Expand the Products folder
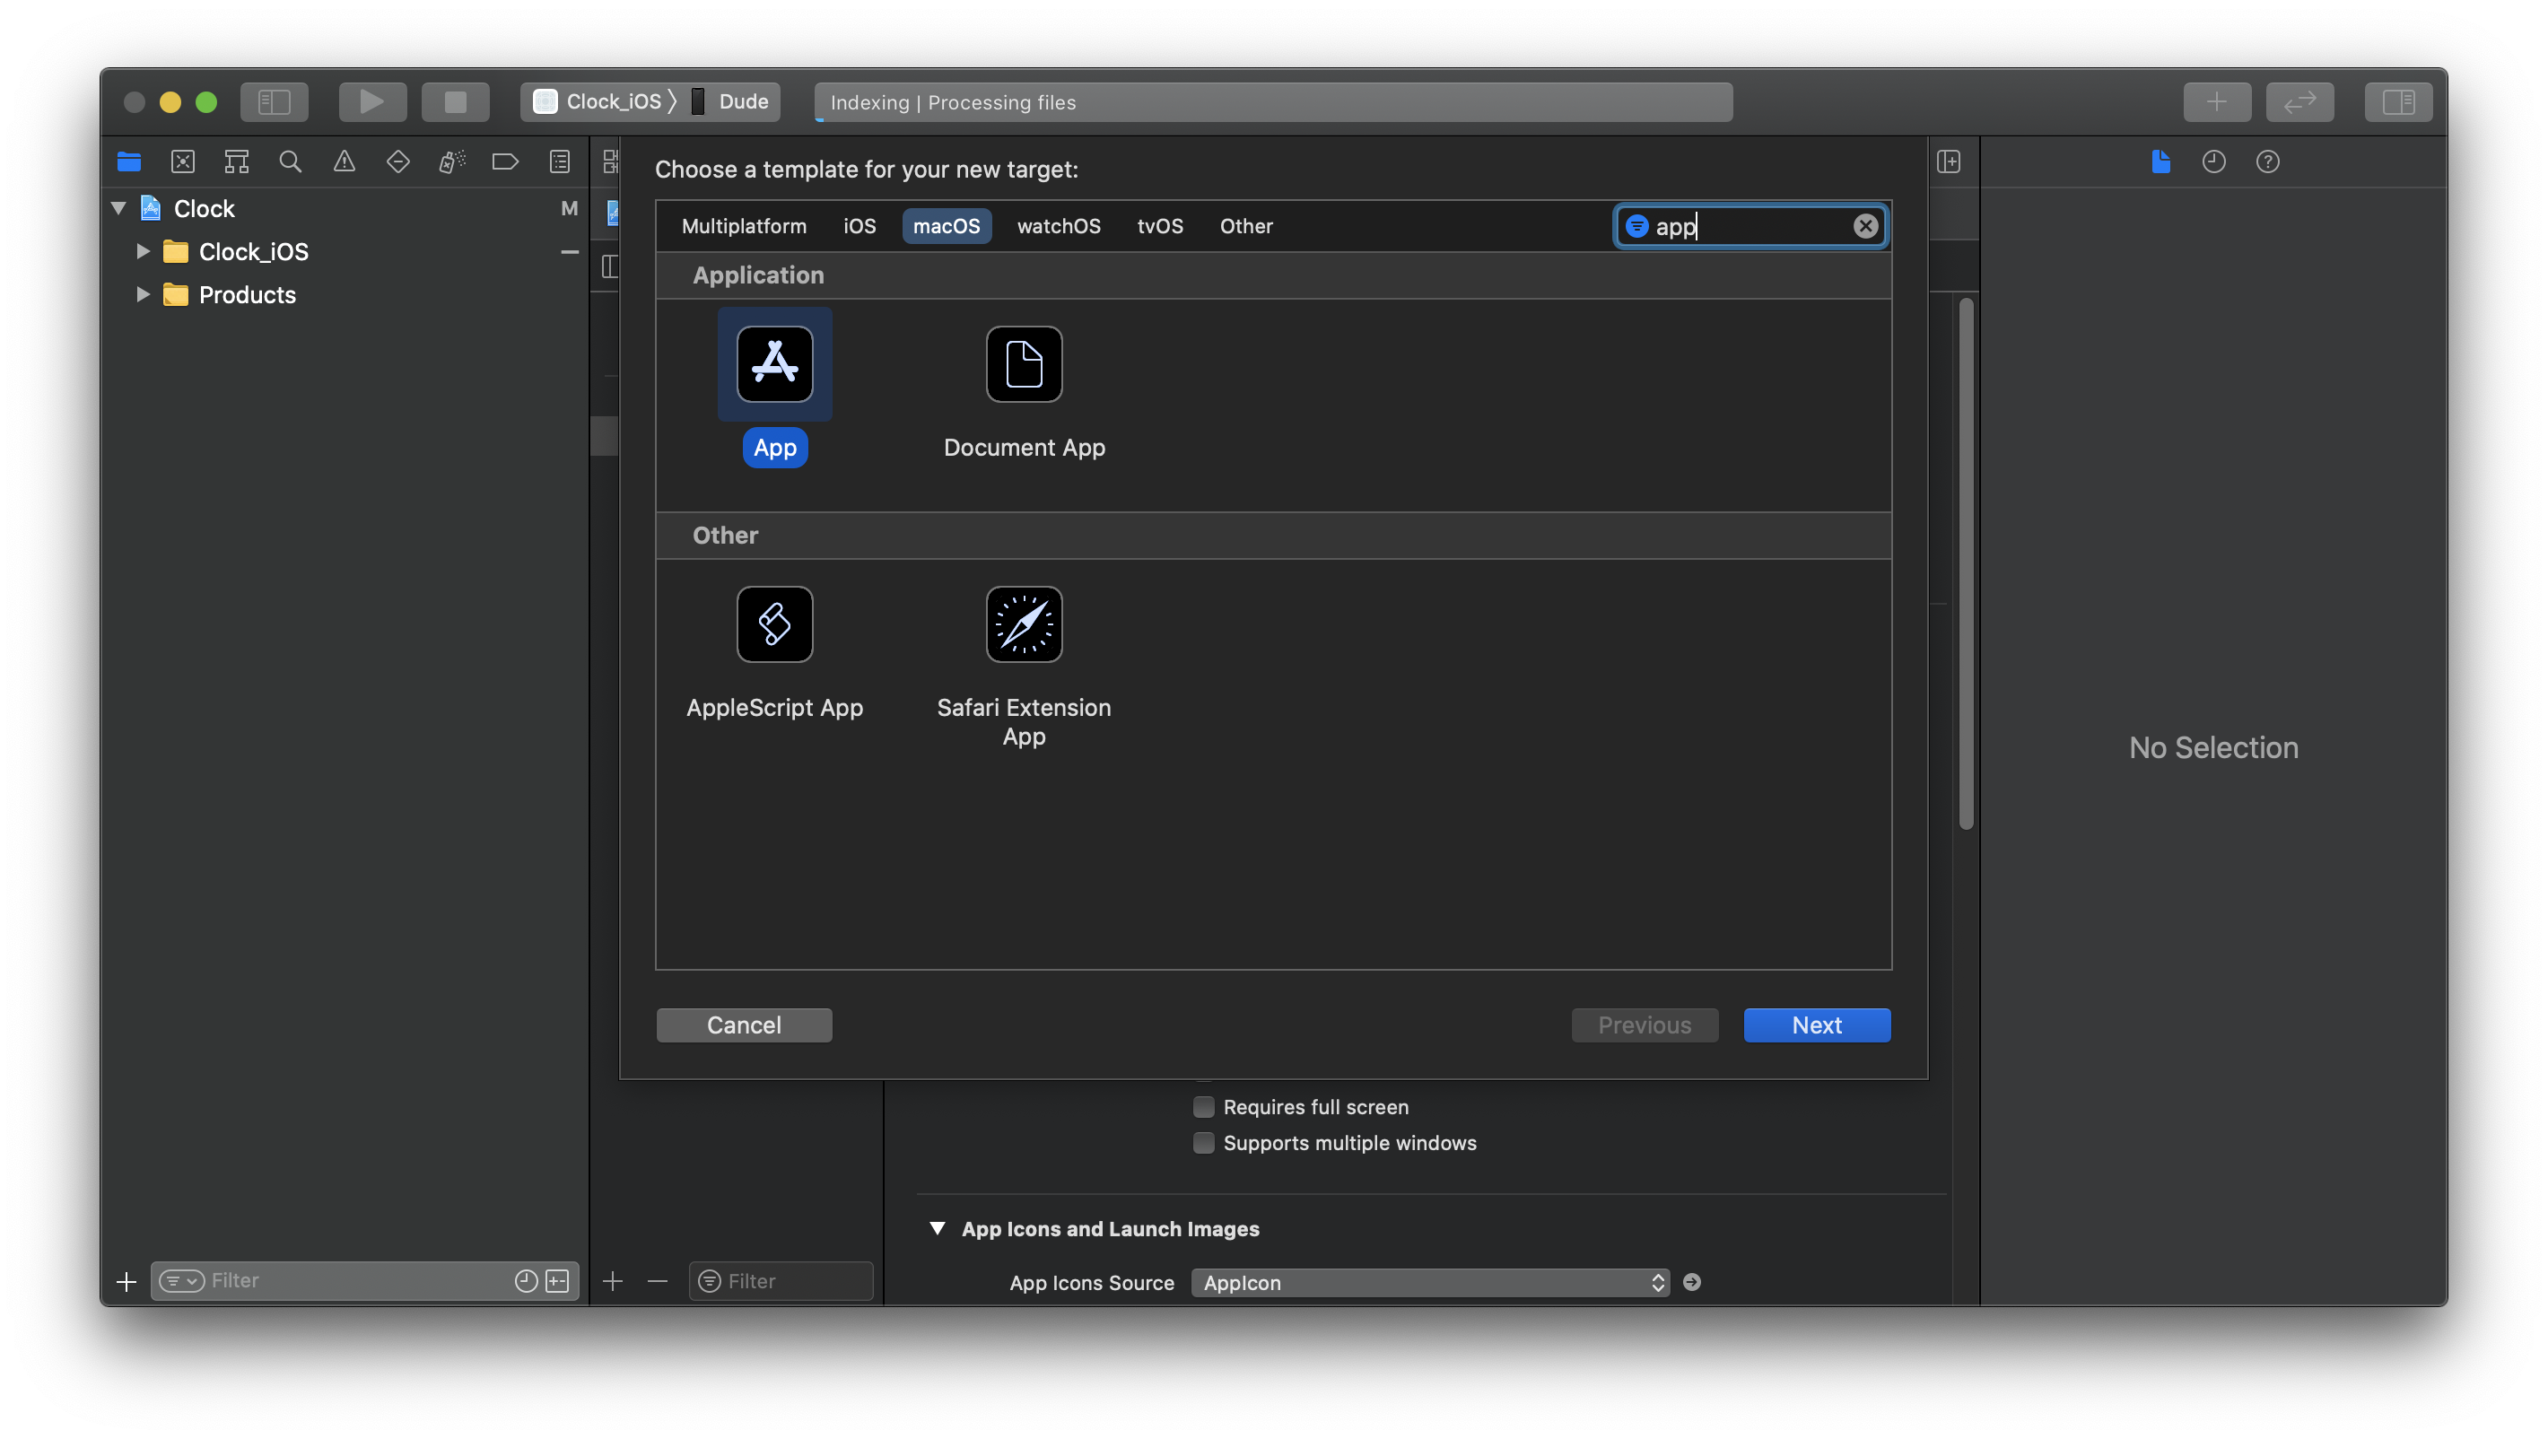Image resolution: width=2548 pixels, height=1439 pixels. [x=144, y=295]
